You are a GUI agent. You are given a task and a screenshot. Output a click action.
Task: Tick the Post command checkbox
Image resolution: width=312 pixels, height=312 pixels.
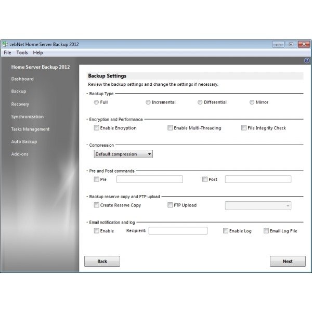tap(205, 179)
